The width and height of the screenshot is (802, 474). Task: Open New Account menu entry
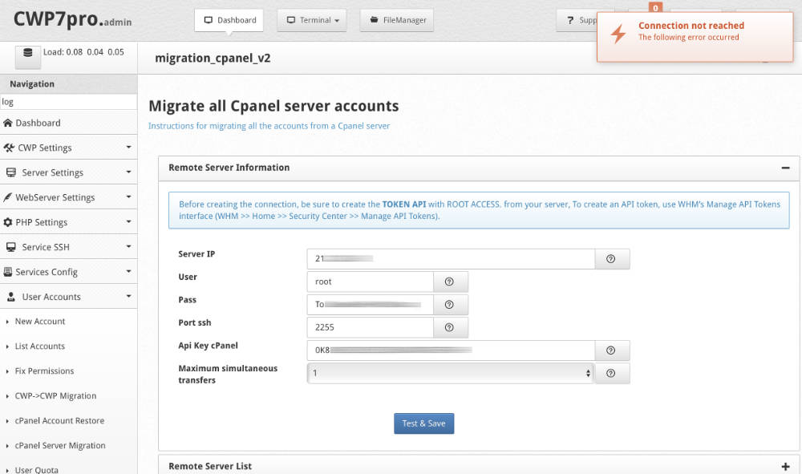pos(40,322)
